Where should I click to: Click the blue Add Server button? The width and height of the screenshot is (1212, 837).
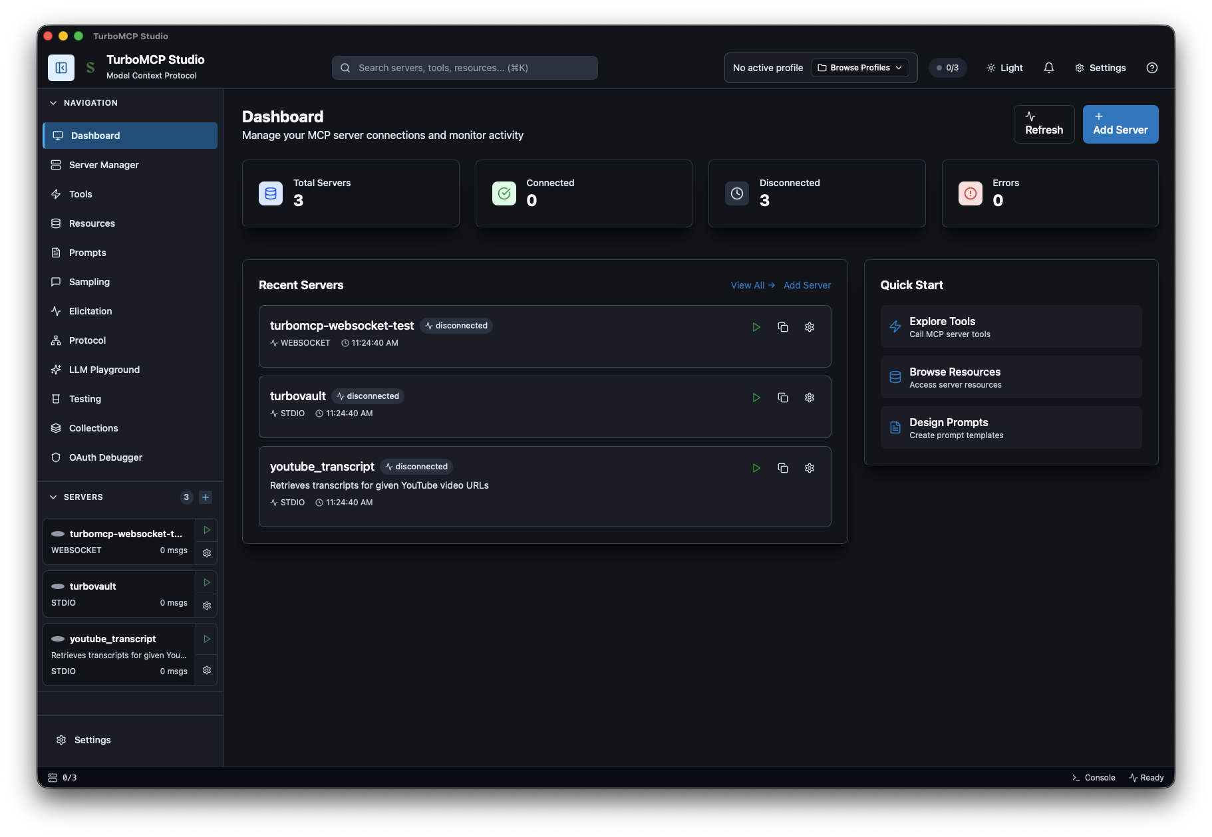[x=1120, y=124]
